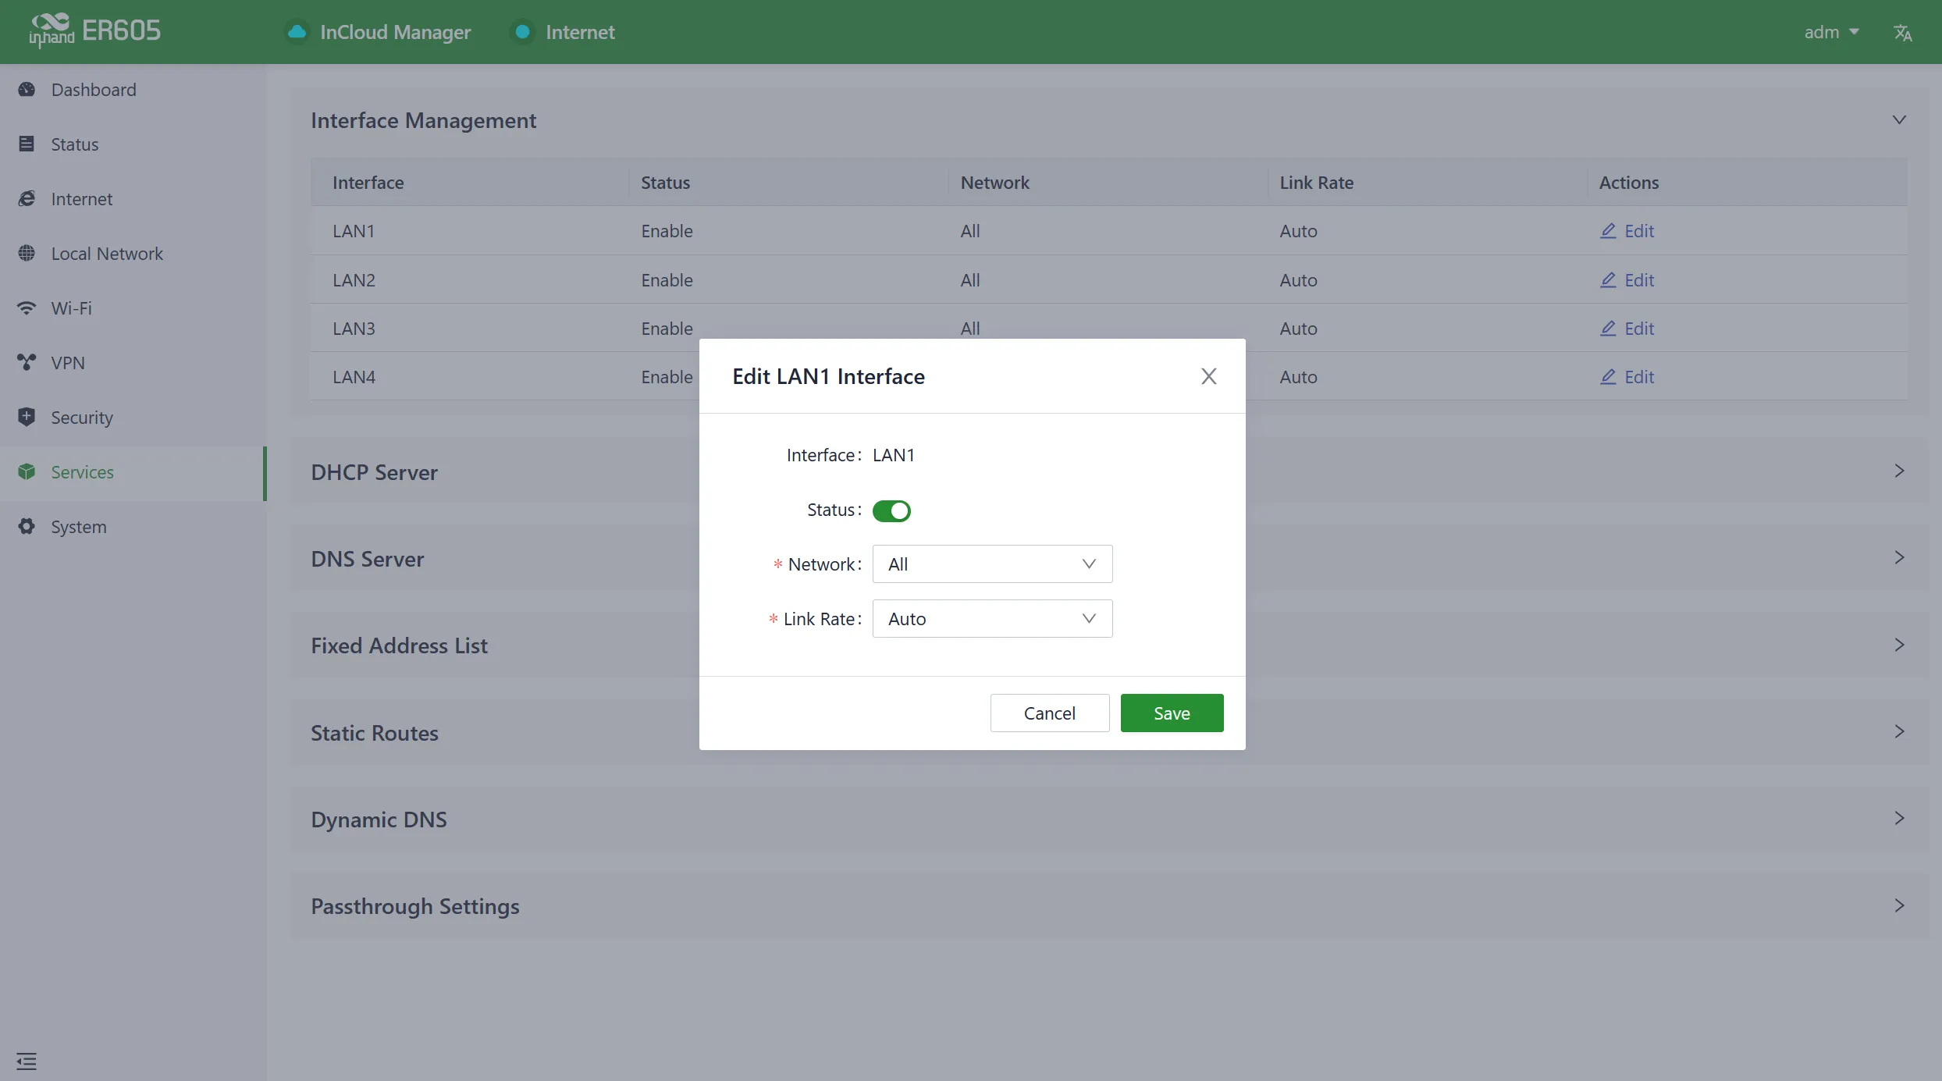
Task: Go to the Local Network menu item
Action: 133,254
